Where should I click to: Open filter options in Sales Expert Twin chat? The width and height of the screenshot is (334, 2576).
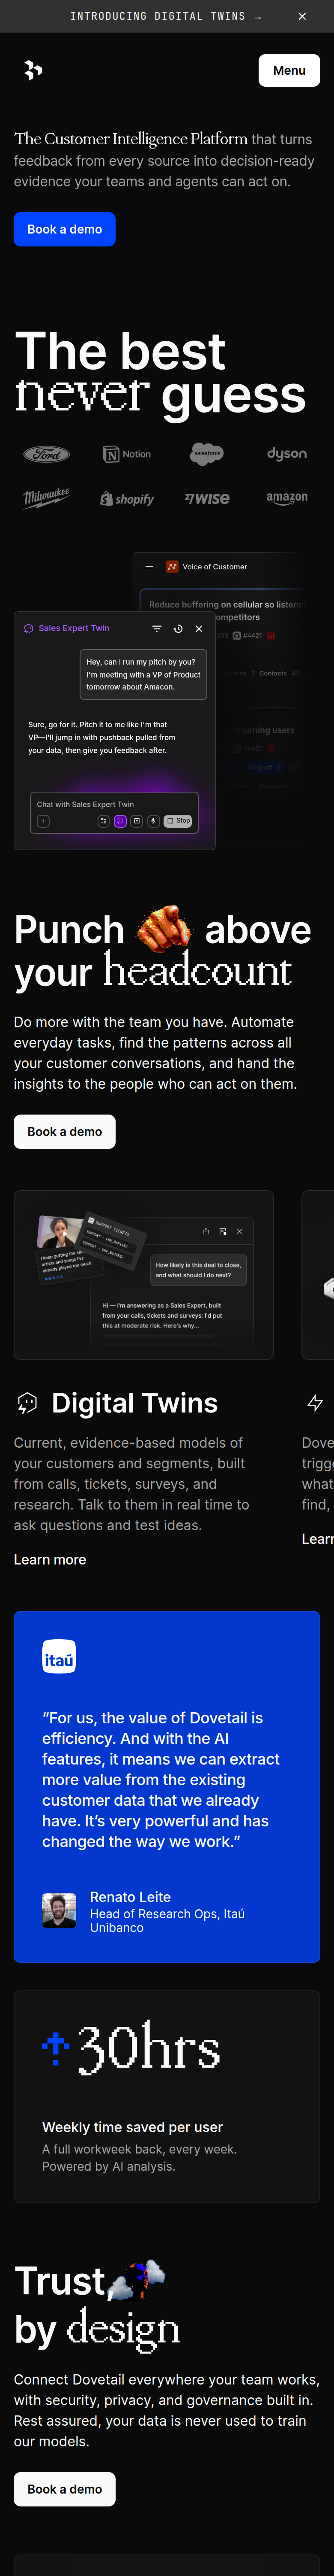pos(157,629)
